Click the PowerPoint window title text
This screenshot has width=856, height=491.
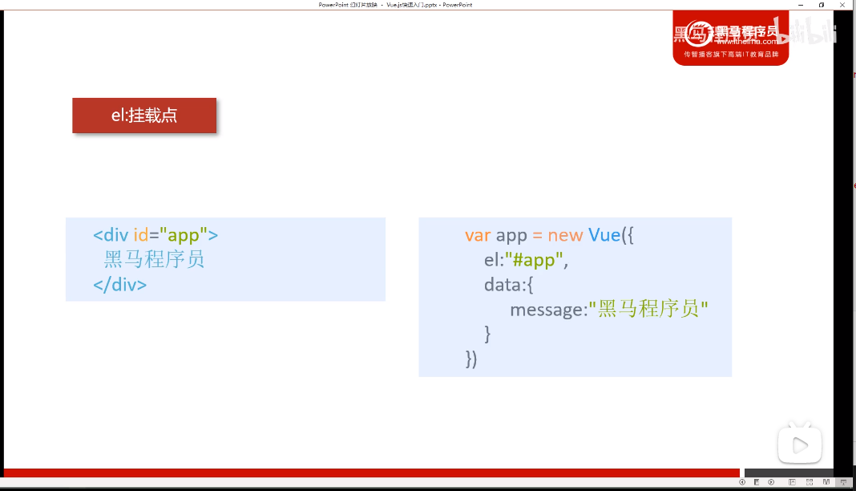pos(395,4)
